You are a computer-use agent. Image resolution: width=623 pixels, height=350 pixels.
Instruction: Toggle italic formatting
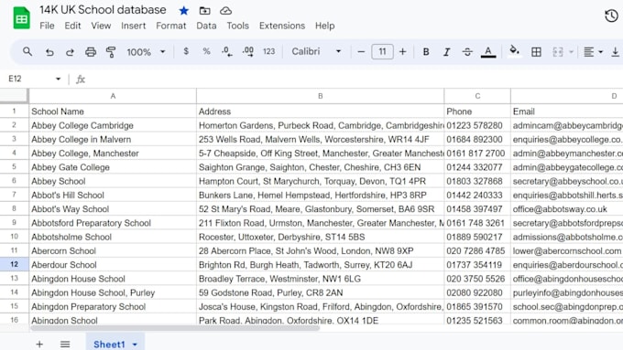[x=446, y=52]
